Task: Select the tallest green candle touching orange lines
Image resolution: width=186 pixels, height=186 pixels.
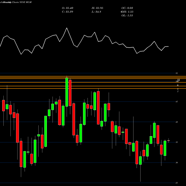Action: [67, 92]
